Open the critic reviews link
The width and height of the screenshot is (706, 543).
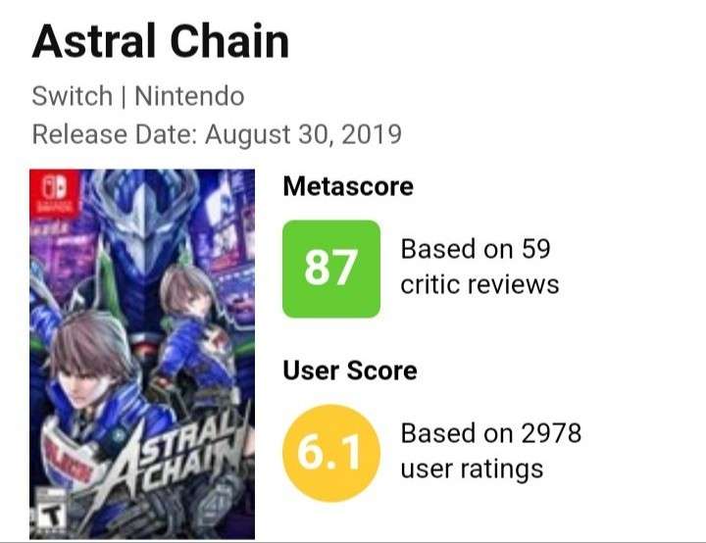click(479, 284)
